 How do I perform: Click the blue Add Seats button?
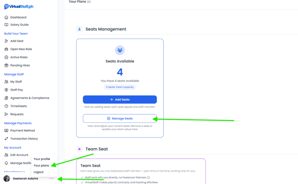point(120,99)
